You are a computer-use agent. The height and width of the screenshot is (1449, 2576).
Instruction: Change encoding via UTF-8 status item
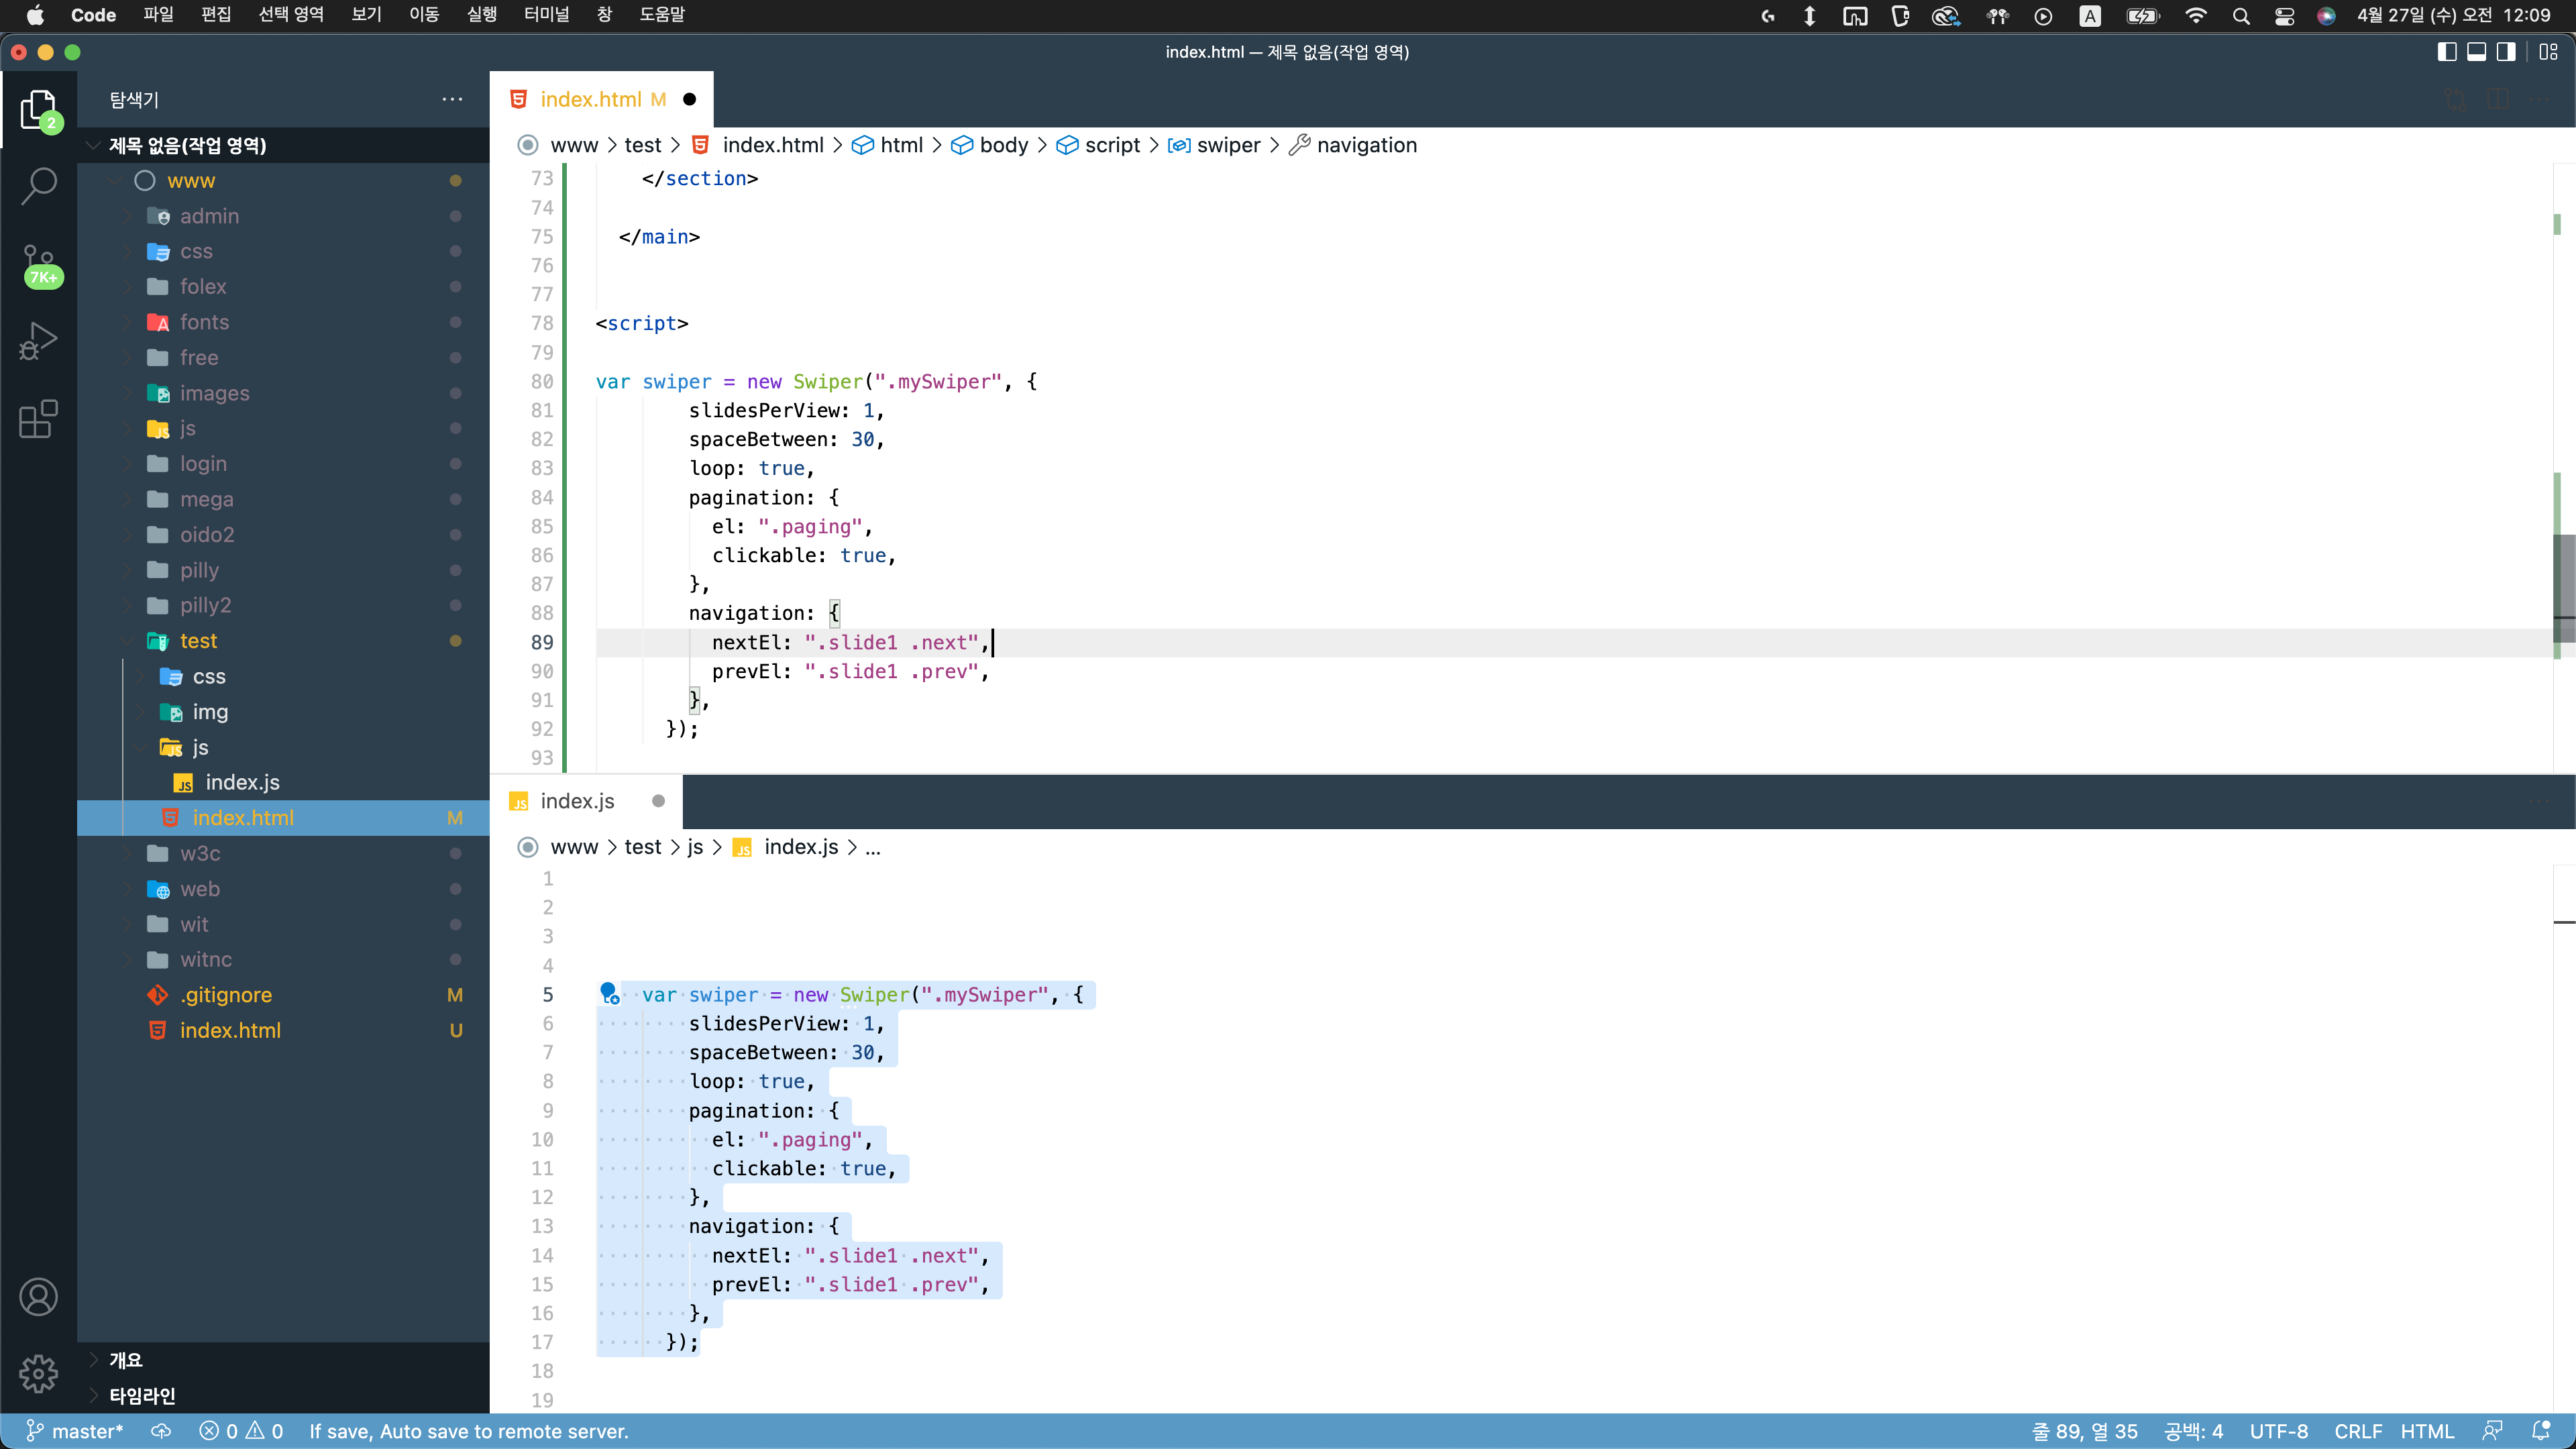point(2278,1431)
